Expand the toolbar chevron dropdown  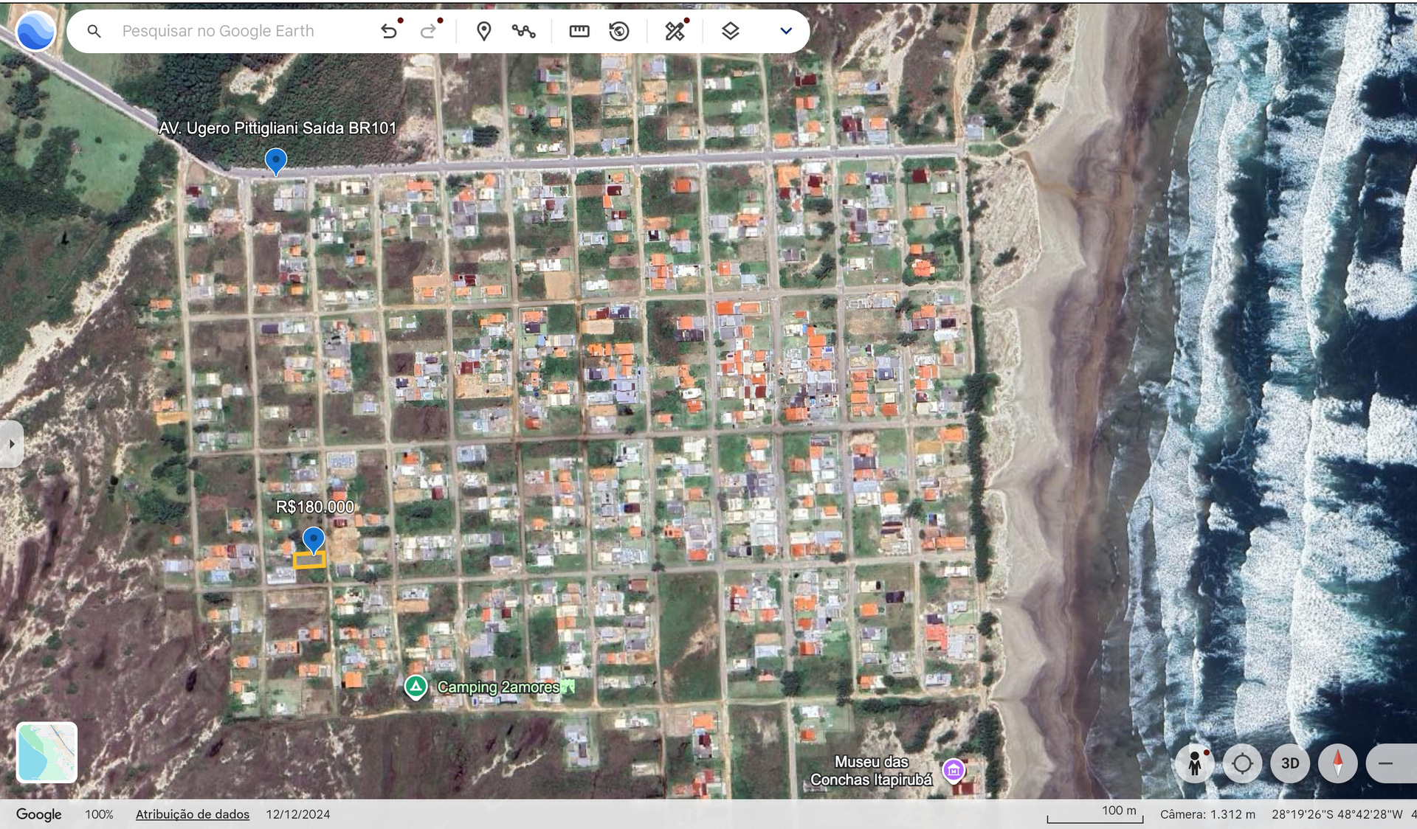coord(786,31)
